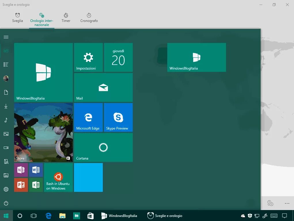Image resolution: width=294 pixels, height=221 pixels.
Task: Open the wide WindowsBlogItalia tile on right
Action: (x=196, y=57)
